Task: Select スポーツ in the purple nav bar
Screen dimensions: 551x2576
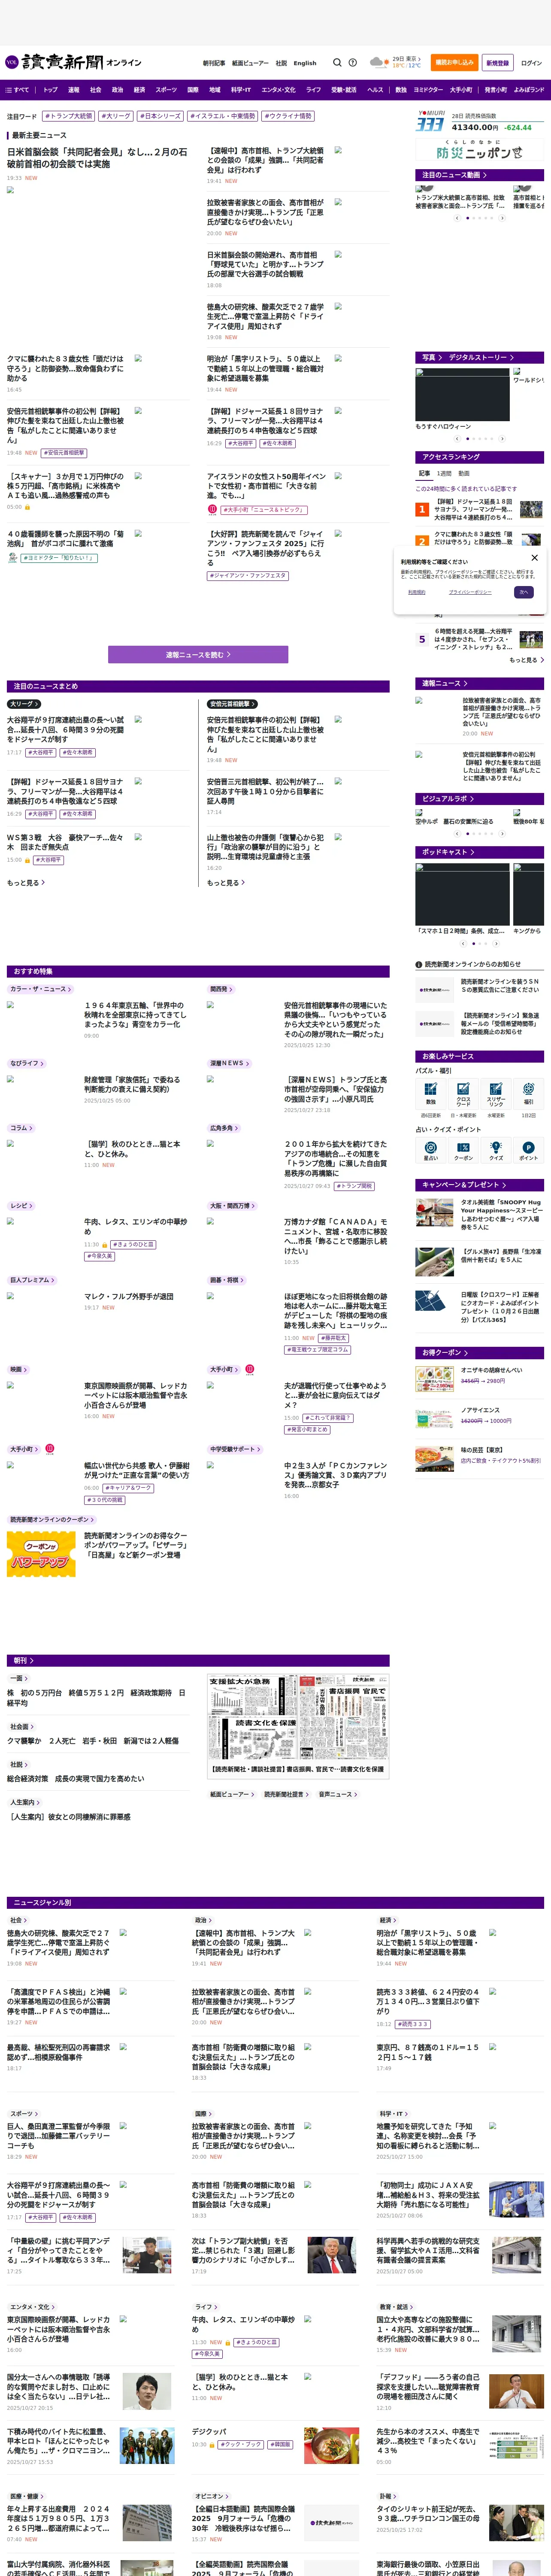Action: pyautogui.click(x=166, y=90)
